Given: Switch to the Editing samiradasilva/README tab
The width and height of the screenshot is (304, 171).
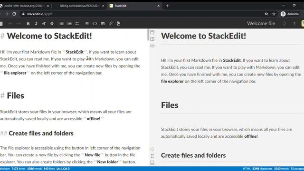Looking at the screenshot, I should point(79,6).
